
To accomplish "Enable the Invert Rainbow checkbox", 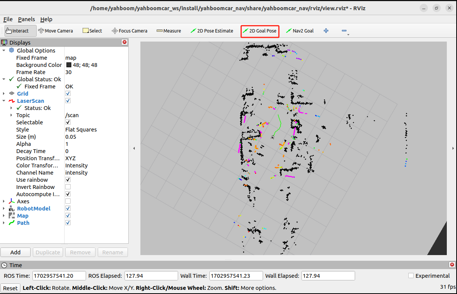I will tap(68, 187).
